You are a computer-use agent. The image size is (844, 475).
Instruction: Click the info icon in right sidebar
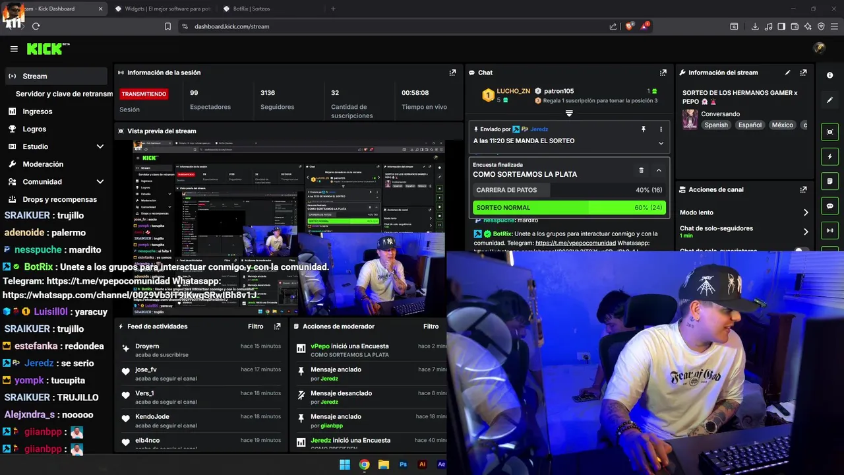tap(829, 75)
